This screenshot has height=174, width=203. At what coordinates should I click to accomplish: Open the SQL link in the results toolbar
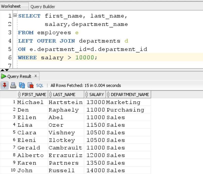[x=39, y=86]
